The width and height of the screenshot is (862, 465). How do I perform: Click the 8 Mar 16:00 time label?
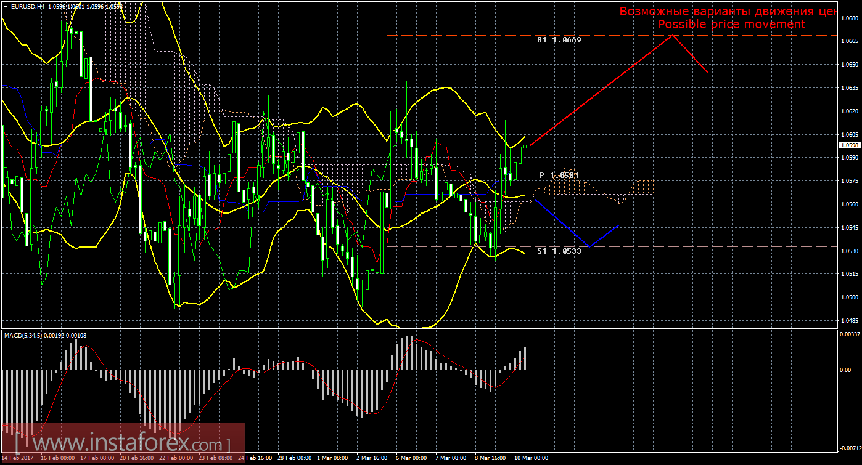pyautogui.click(x=491, y=458)
